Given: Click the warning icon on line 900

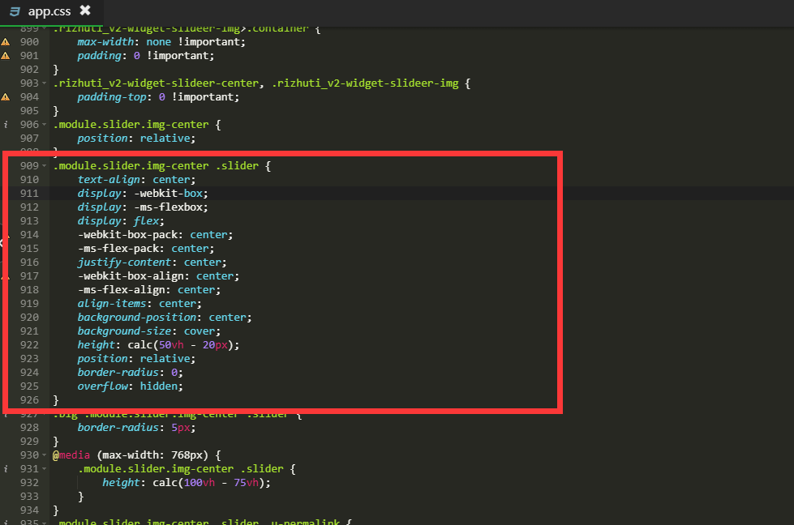Looking at the screenshot, I should (6, 41).
